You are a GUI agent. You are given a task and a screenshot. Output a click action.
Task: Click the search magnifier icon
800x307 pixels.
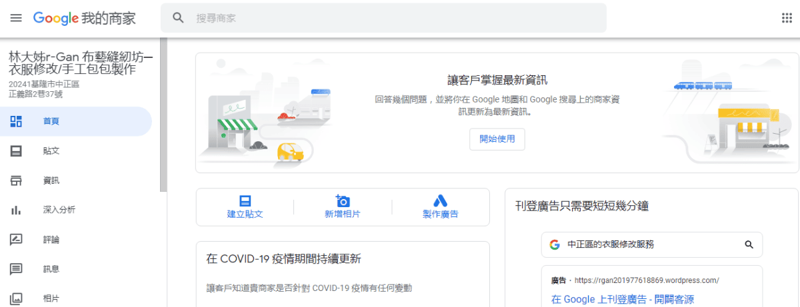tap(178, 18)
